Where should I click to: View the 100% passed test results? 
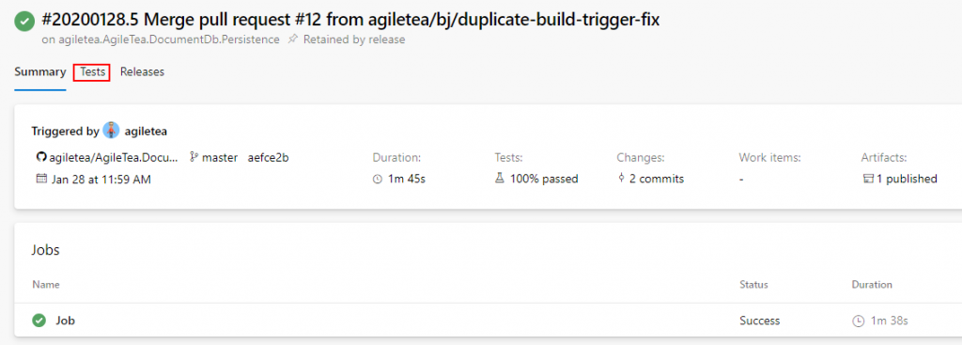[544, 180]
